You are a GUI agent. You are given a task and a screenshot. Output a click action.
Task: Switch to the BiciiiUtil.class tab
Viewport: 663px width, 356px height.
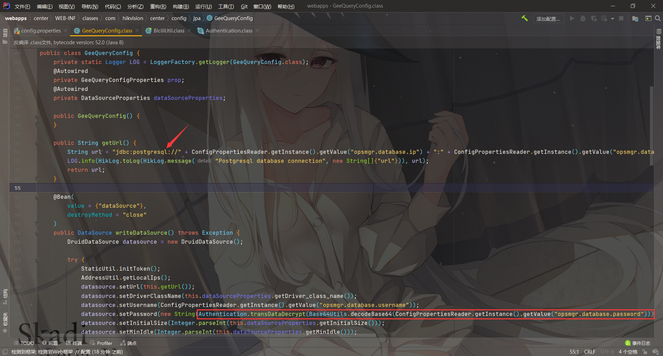coord(169,30)
